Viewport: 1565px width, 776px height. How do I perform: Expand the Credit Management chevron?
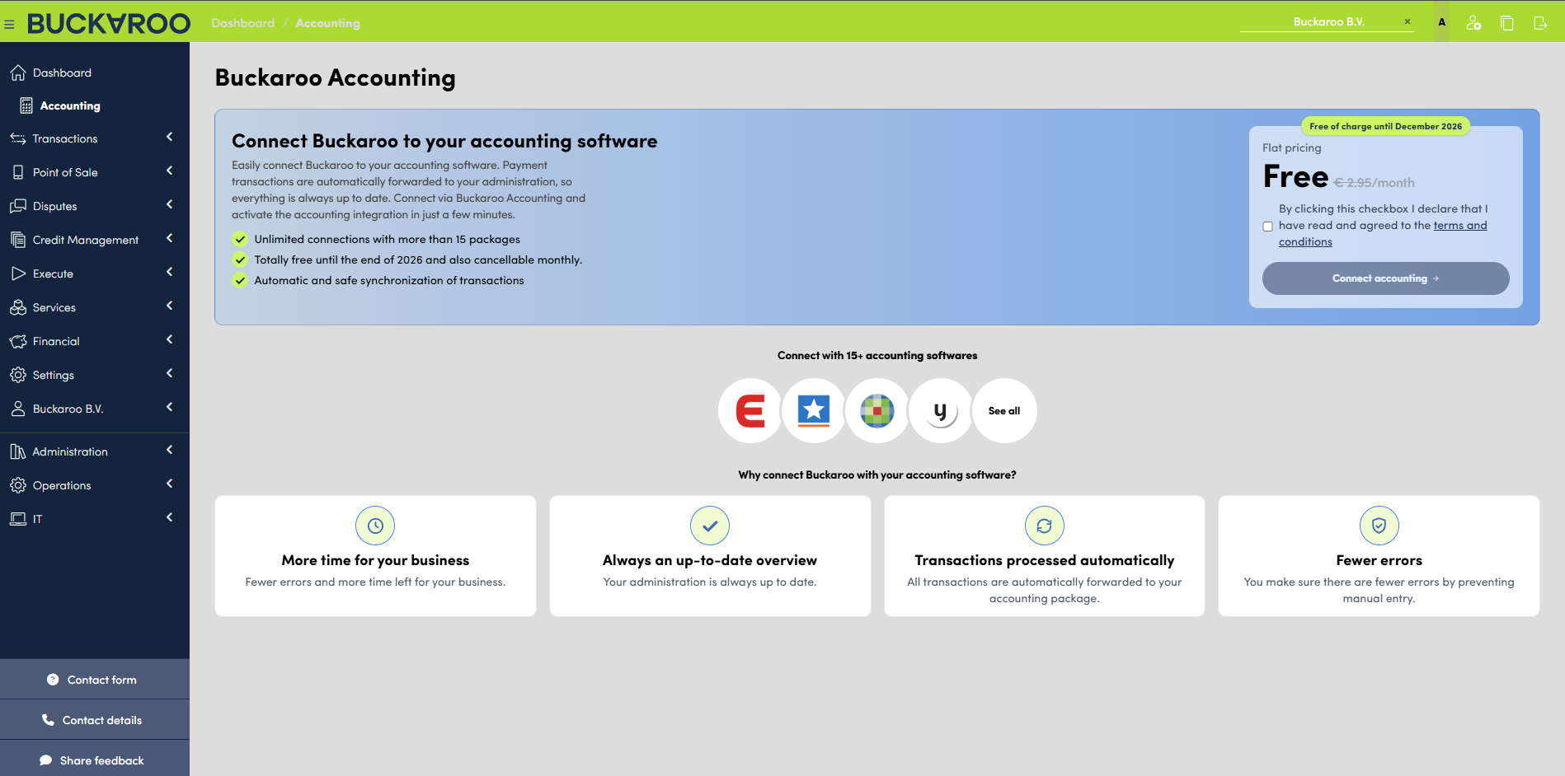coord(170,238)
